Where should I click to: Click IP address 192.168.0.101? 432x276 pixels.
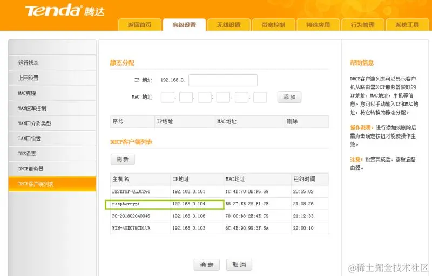coord(188,191)
